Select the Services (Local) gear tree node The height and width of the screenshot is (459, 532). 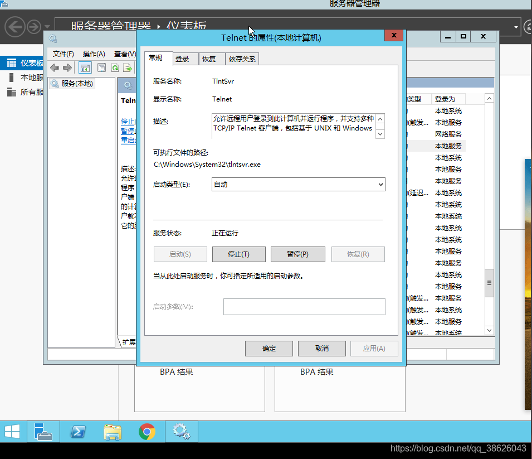[72, 84]
